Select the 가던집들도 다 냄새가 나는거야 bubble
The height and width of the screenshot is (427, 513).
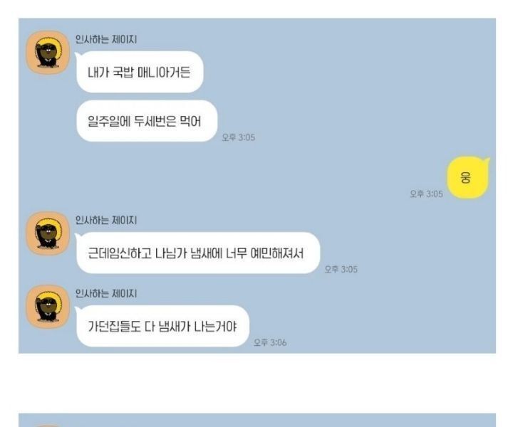click(x=162, y=326)
